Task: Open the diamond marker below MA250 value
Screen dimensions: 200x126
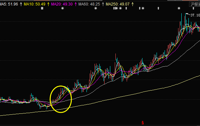Action: [126, 8]
